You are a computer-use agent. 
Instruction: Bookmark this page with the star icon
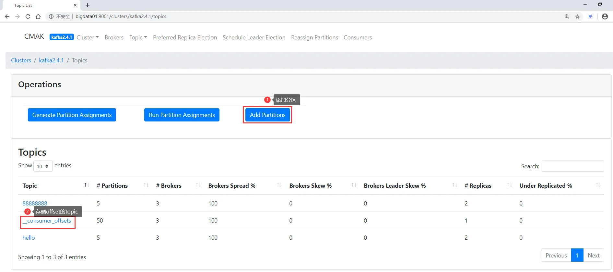(x=577, y=16)
